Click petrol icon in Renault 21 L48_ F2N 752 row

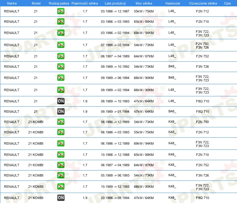pos(61,56)
